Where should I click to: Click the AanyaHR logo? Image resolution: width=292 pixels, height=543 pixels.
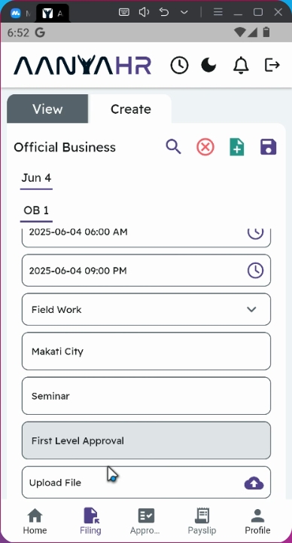[82, 65]
